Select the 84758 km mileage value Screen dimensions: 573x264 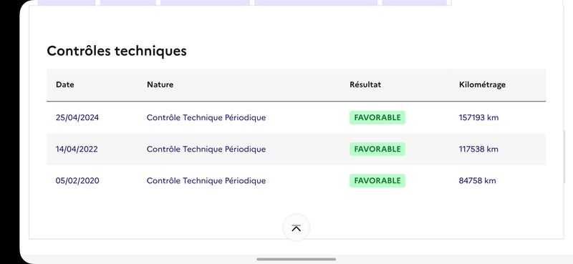(477, 181)
